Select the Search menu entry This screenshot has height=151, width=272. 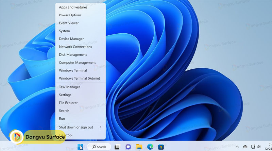[x=81, y=111]
